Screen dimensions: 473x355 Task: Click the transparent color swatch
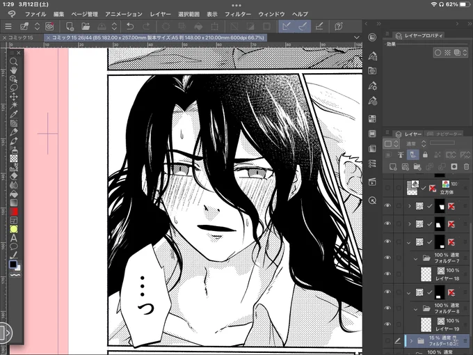tap(15, 275)
